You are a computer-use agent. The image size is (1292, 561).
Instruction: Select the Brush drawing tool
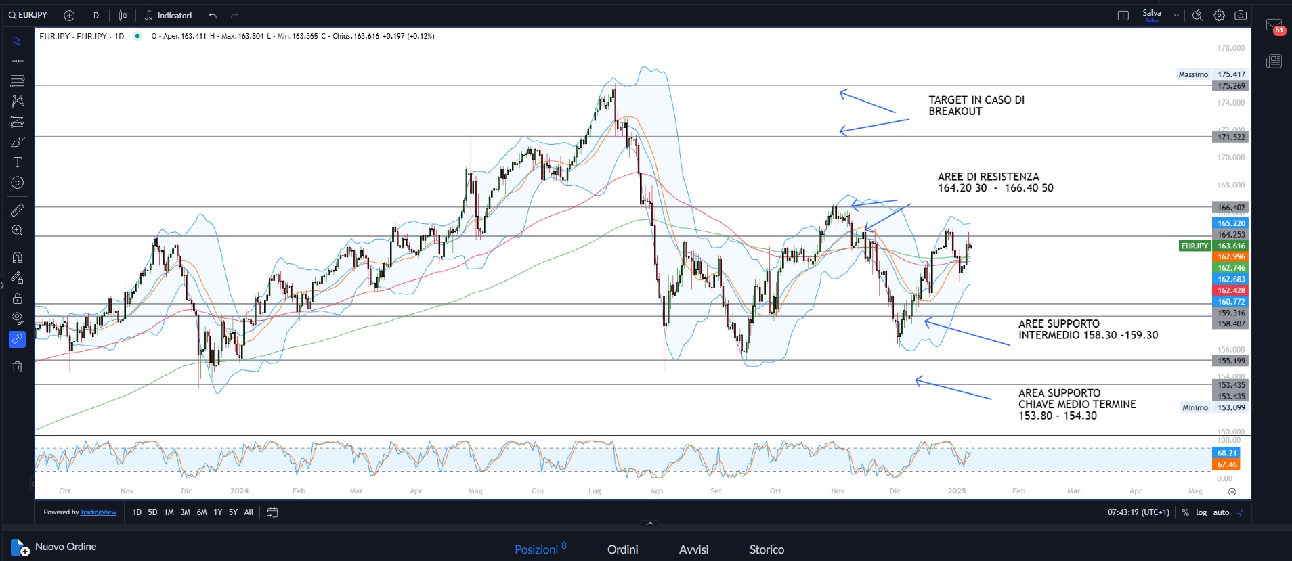pyautogui.click(x=18, y=142)
